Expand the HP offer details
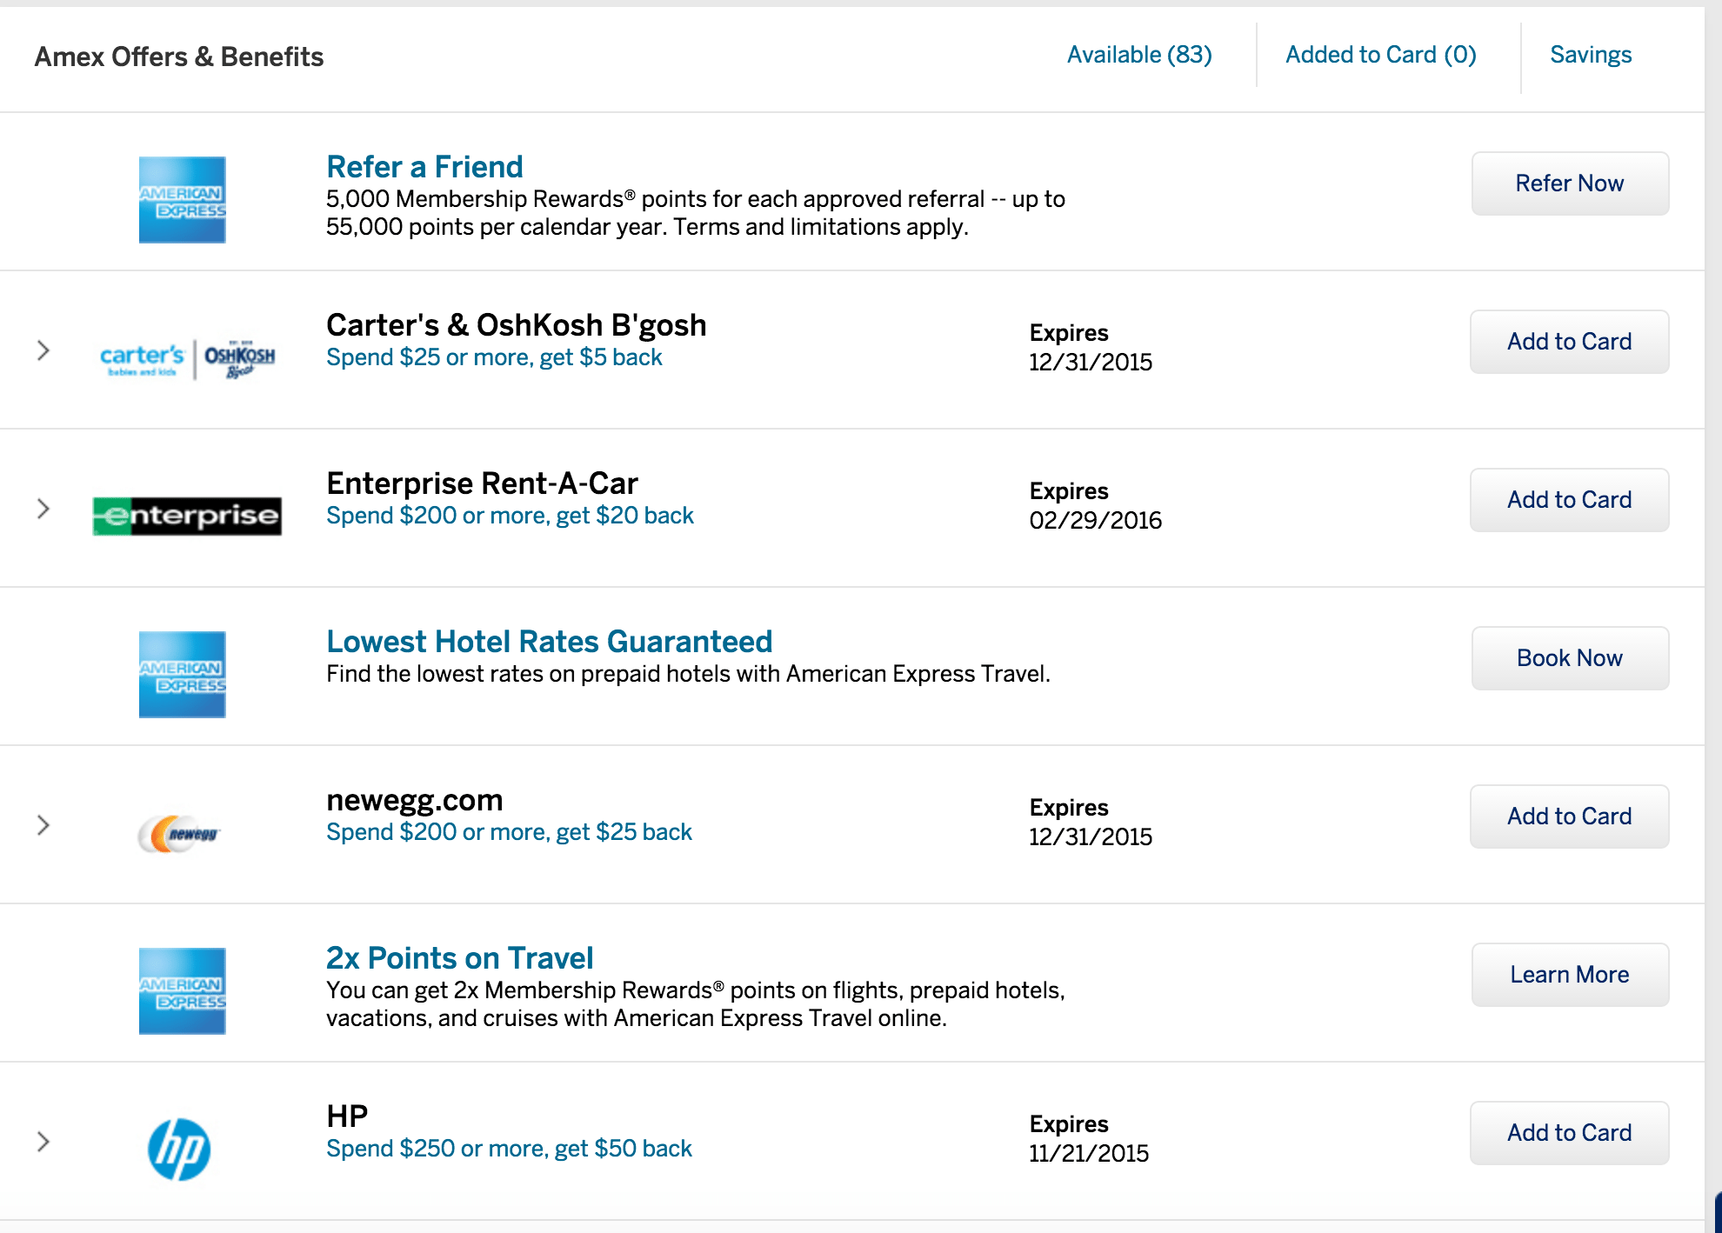Viewport: 1722px width, 1233px height. [43, 1142]
